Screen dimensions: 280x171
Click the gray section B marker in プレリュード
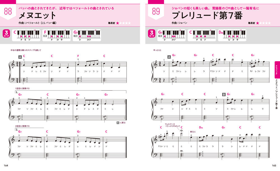[224, 95]
